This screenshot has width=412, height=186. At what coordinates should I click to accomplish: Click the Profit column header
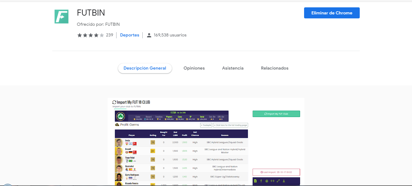coord(184,135)
